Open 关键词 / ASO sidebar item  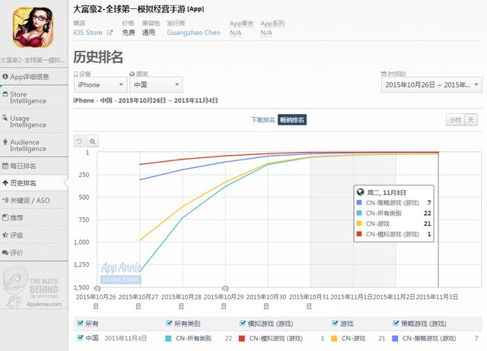click(33, 201)
